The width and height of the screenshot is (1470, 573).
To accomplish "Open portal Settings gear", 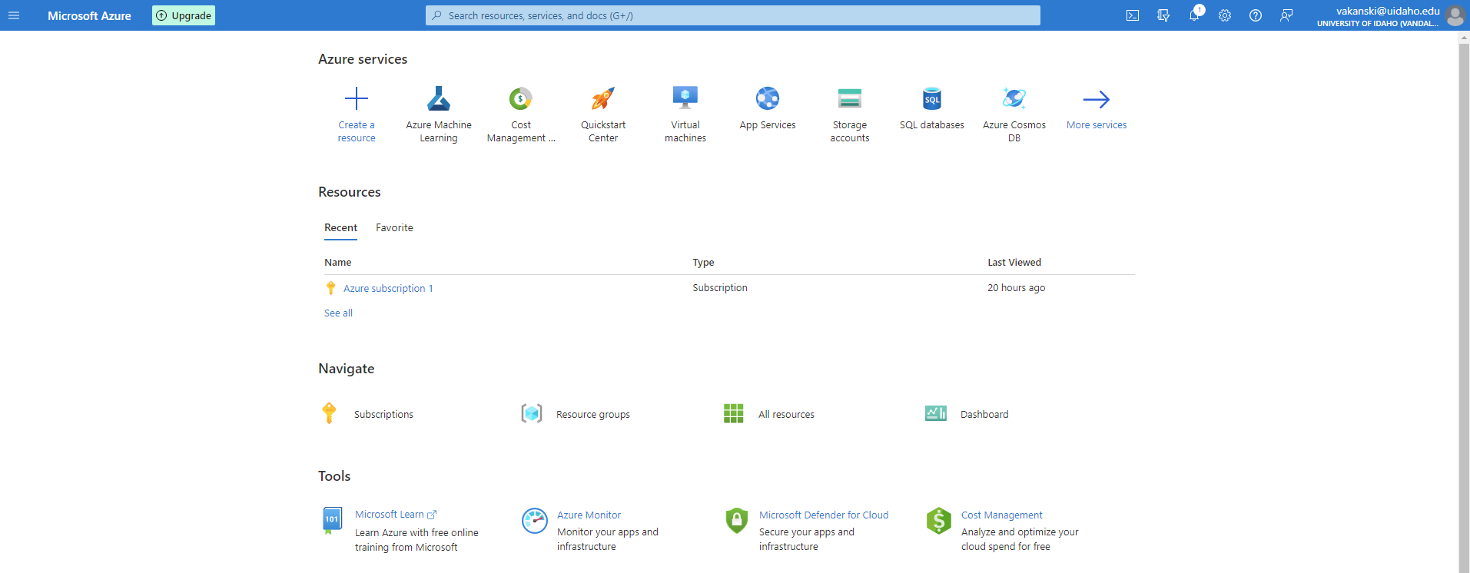I will 1225,15.
